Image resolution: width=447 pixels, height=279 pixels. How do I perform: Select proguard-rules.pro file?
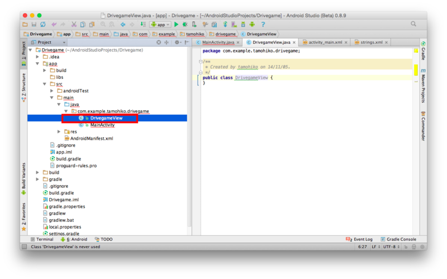(x=76, y=165)
